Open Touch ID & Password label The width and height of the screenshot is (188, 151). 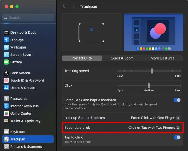(27, 80)
